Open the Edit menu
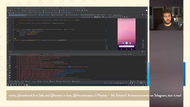This screenshot has width=190, height=107. [12, 8]
